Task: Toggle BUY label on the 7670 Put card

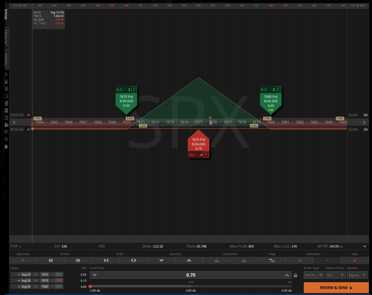Action: click(120, 90)
